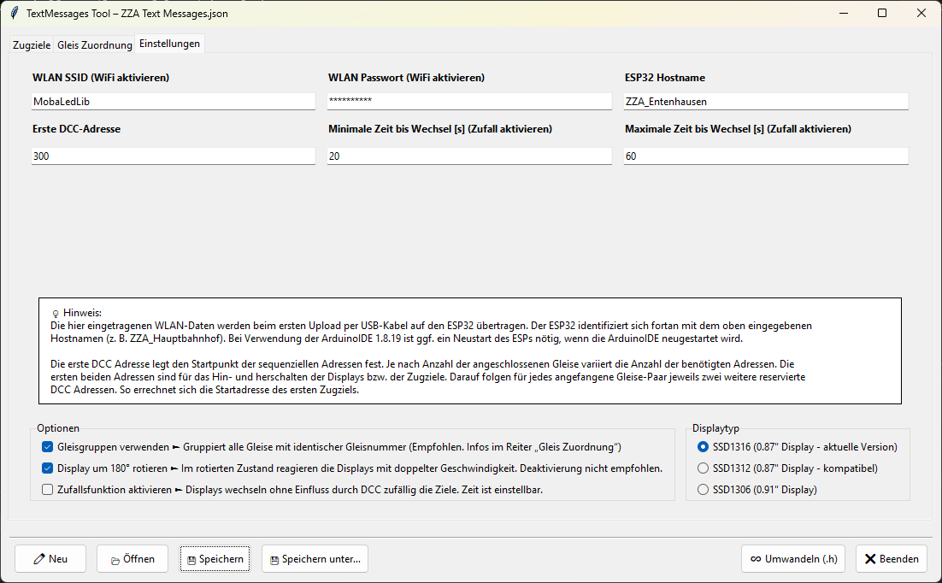
Task: Click Beenden to quit the application
Action: pos(892,559)
